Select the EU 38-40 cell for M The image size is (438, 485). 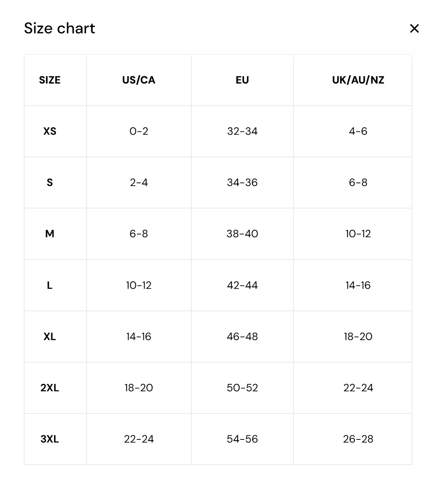click(x=242, y=234)
